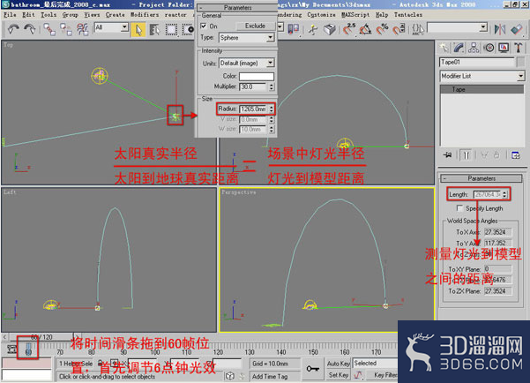Viewport: 530px width, 383px height.
Task: Open the Group menu
Action: click(70, 15)
